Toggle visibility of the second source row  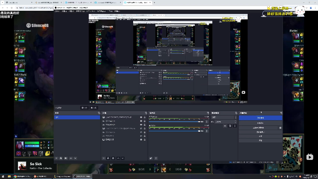click(141, 121)
